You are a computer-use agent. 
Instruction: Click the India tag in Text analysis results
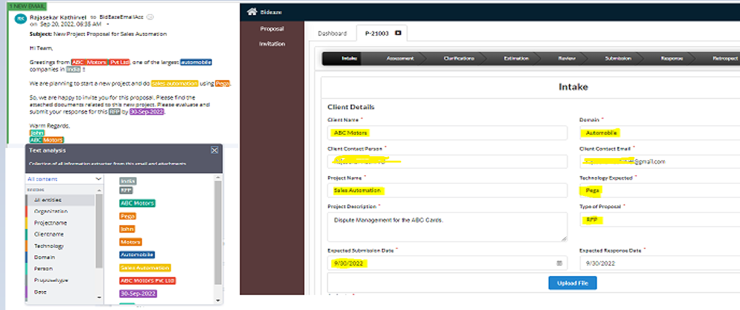128,180
